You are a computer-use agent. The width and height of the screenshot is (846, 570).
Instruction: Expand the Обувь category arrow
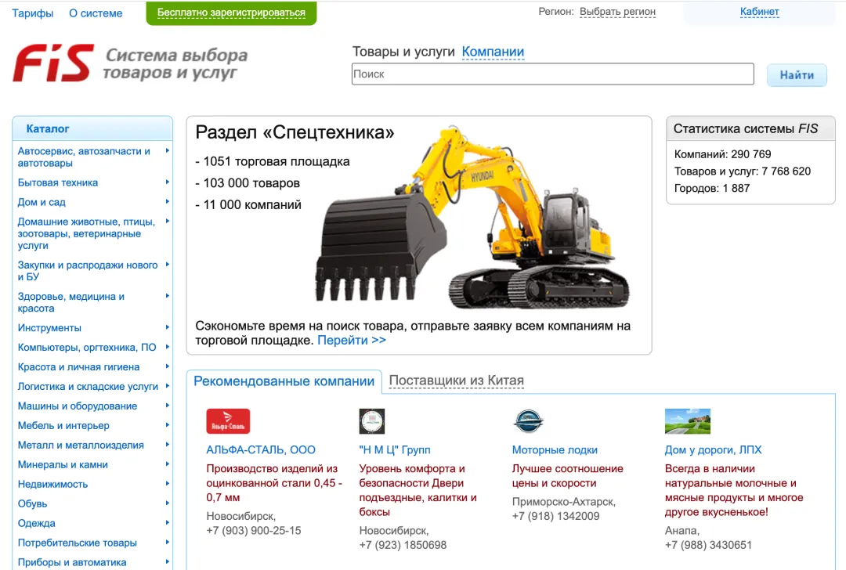tap(168, 503)
